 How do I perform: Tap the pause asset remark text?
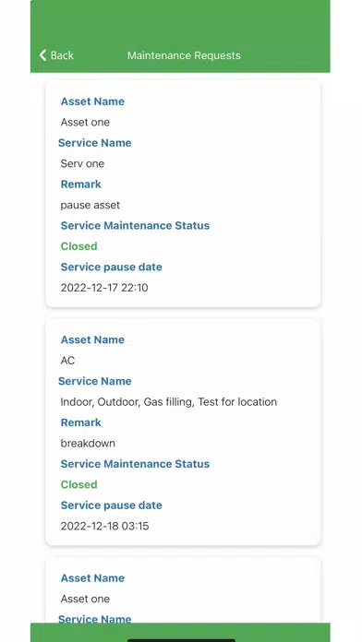(x=90, y=205)
